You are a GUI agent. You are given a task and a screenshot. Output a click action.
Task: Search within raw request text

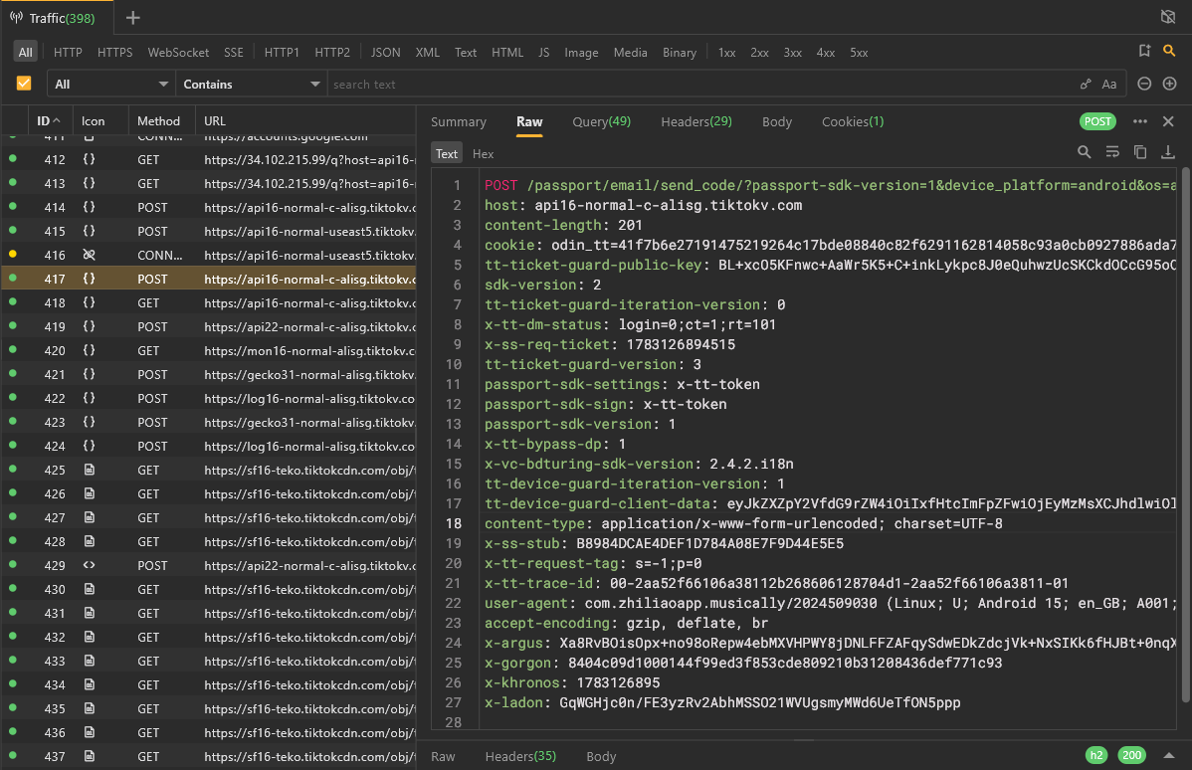coord(1085,153)
